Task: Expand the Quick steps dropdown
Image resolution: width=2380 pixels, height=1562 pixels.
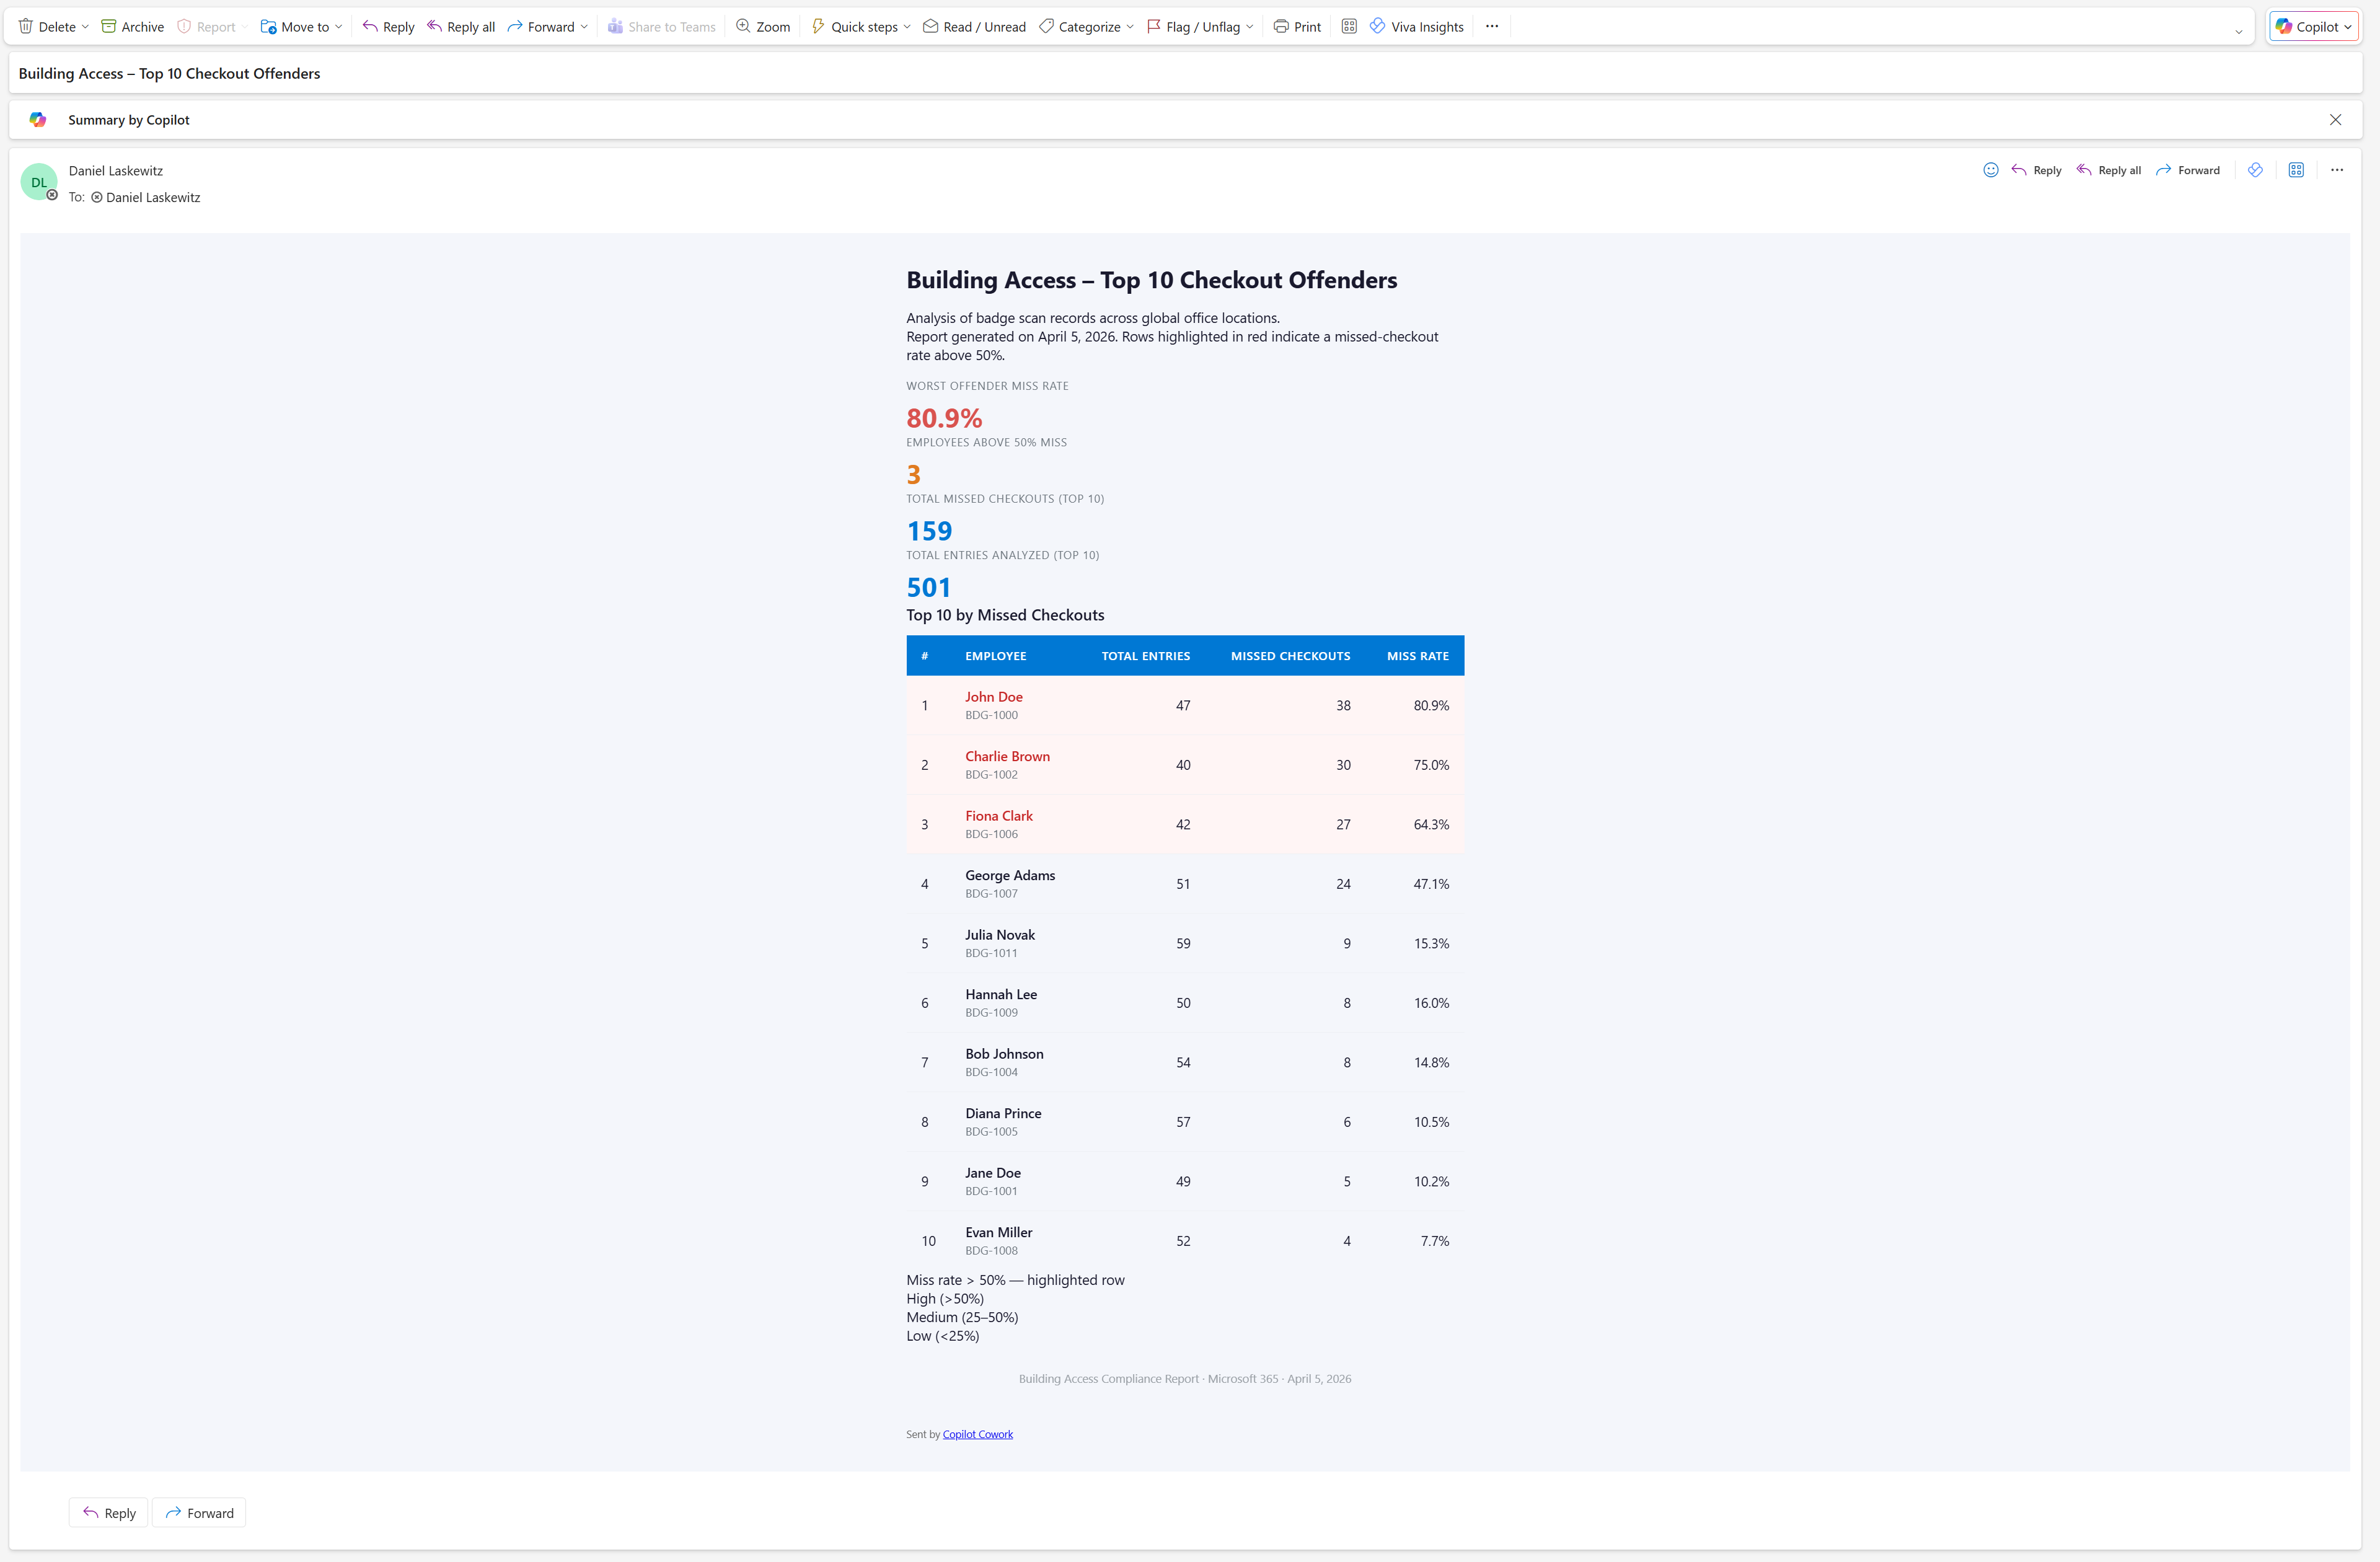Action: coord(858,26)
